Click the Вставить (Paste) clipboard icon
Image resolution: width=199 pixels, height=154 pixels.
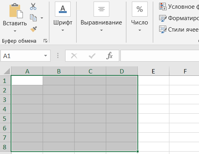(16, 11)
